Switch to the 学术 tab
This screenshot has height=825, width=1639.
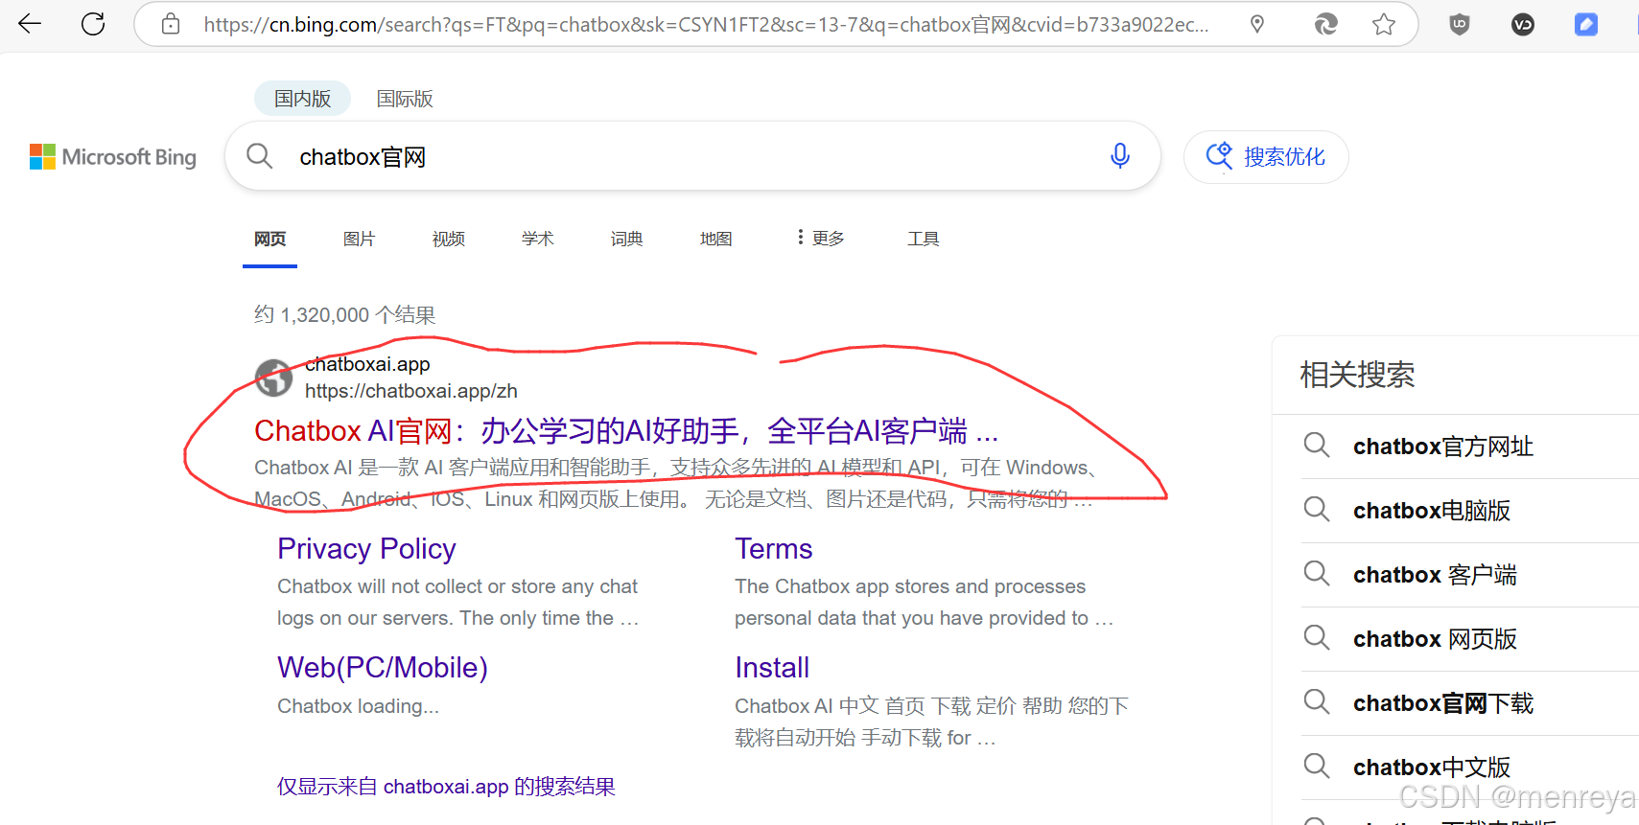537,239
